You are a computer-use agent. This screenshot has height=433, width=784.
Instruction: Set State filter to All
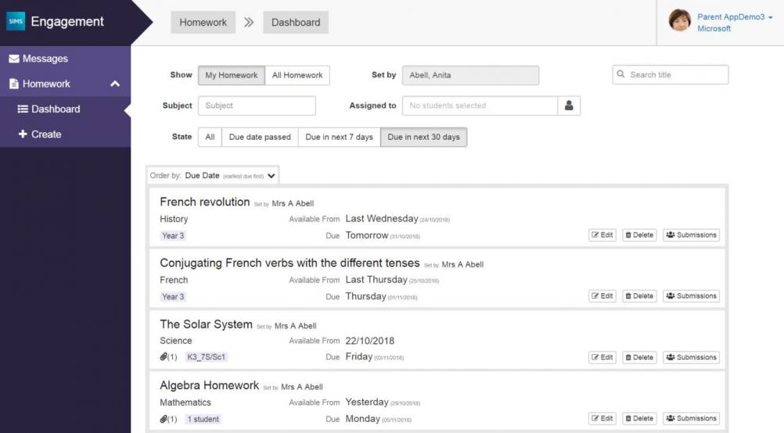pos(210,138)
